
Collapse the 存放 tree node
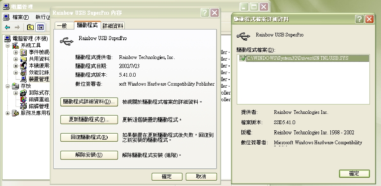click(x=7, y=86)
